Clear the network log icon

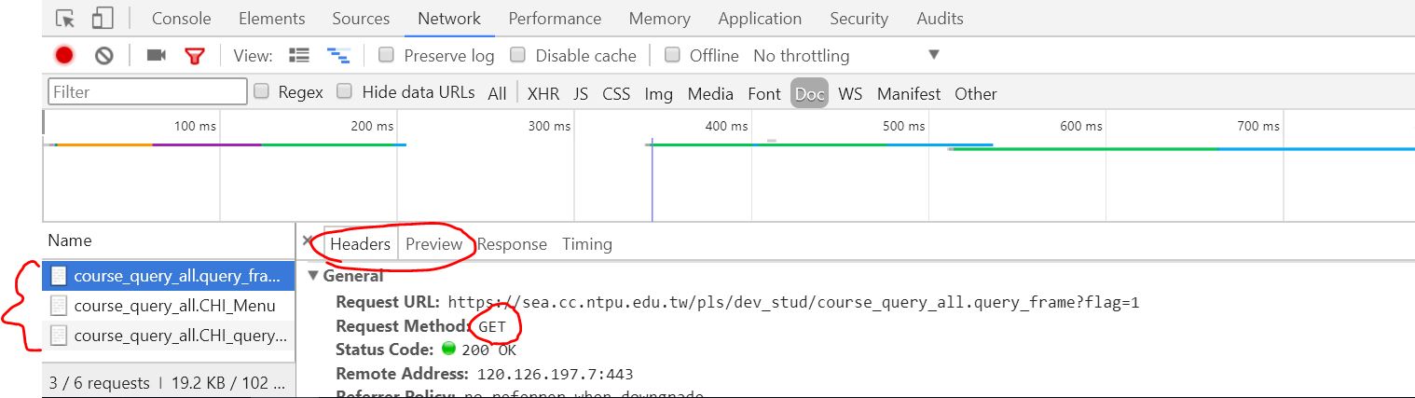pyautogui.click(x=103, y=56)
